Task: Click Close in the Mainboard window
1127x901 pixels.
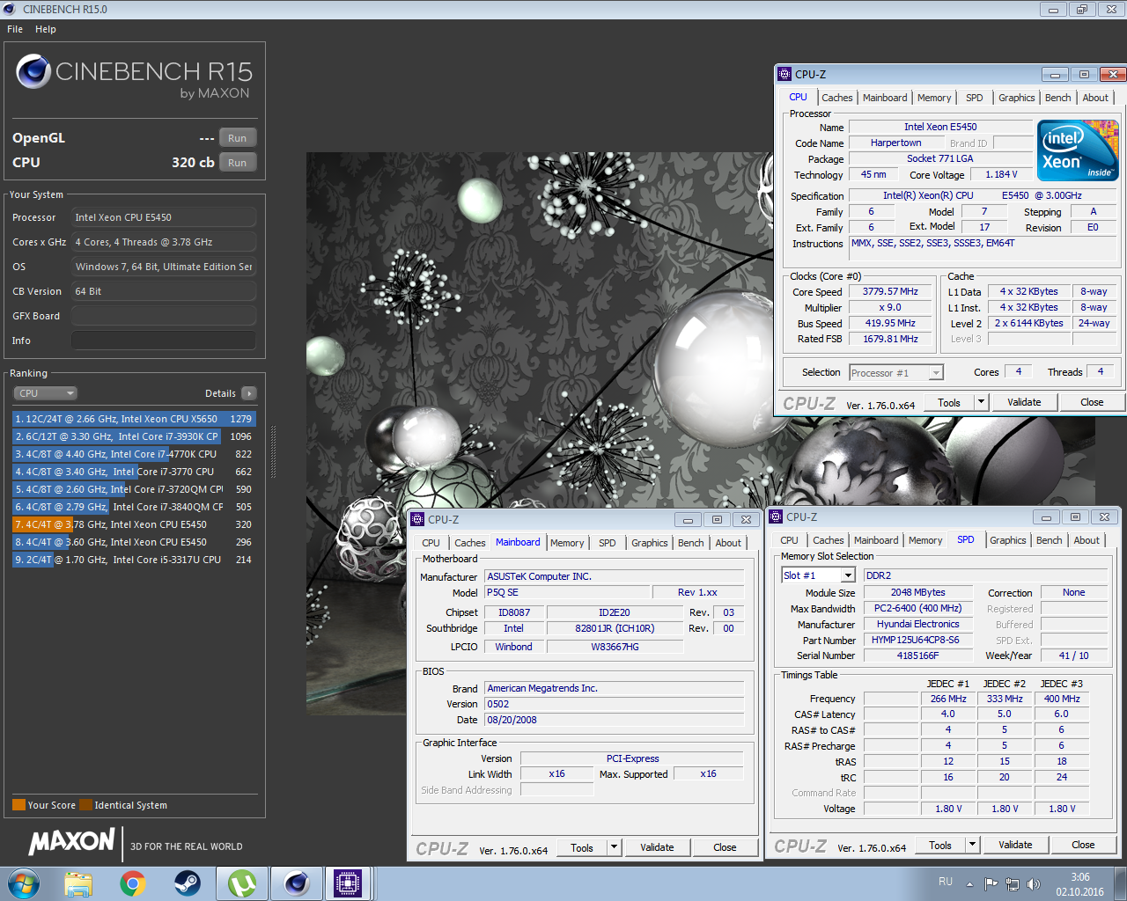Action: point(725,847)
